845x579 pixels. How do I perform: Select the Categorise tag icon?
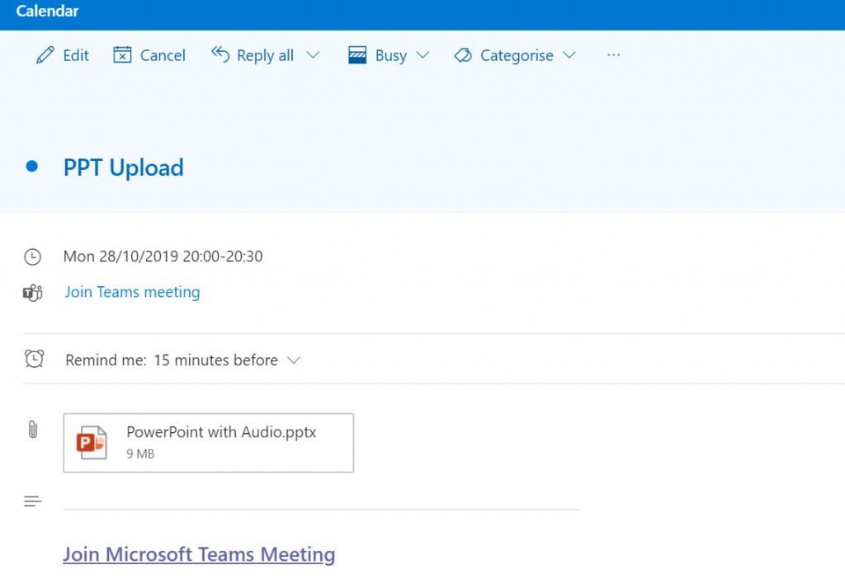463,54
